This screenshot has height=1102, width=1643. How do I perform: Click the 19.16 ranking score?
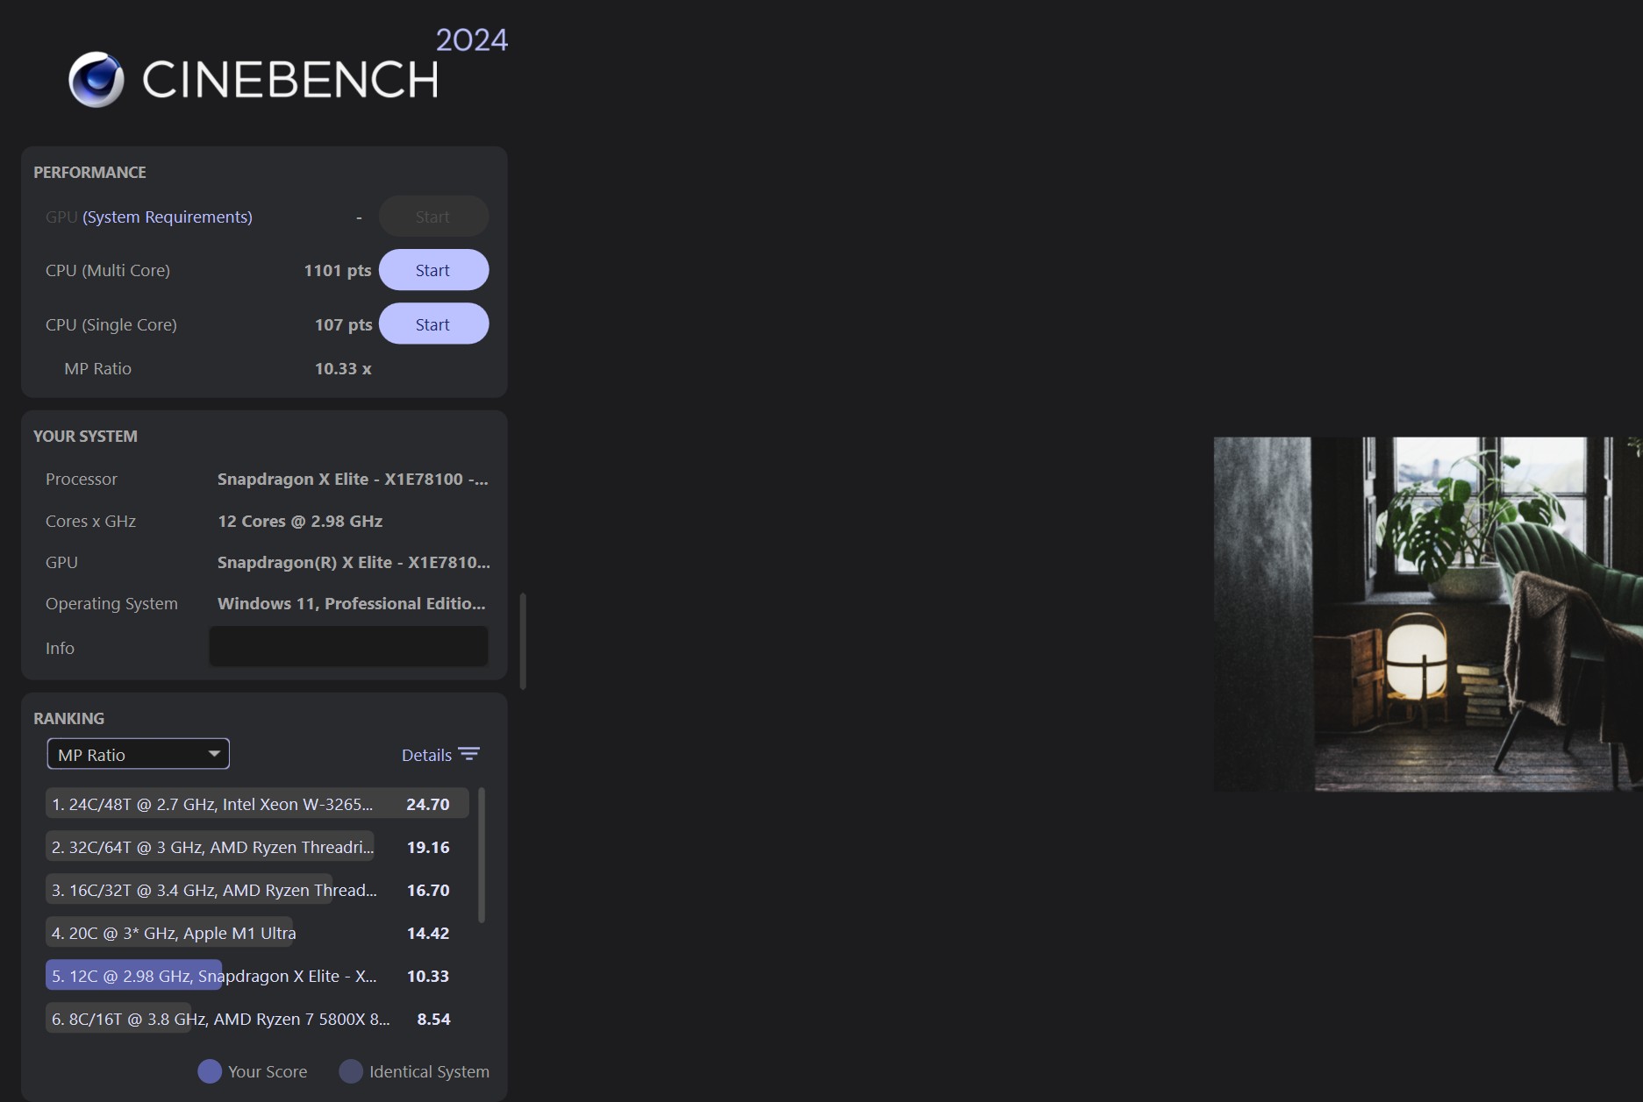pyautogui.click(x=428, y=847)
